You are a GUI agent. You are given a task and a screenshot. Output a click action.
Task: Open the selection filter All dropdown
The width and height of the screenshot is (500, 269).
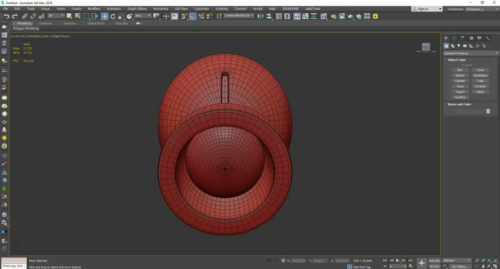click(56, 16)
